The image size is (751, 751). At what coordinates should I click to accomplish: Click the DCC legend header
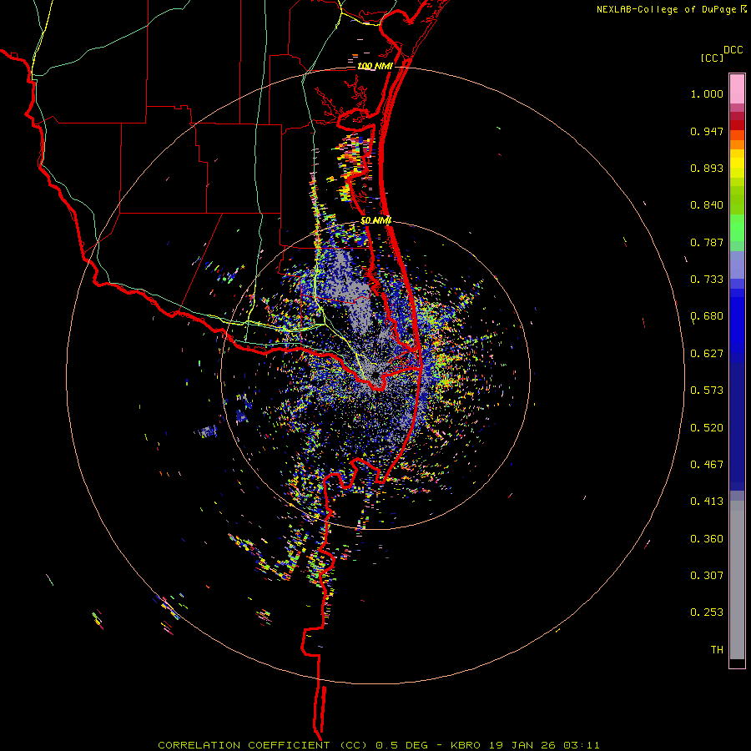(733, 50)
